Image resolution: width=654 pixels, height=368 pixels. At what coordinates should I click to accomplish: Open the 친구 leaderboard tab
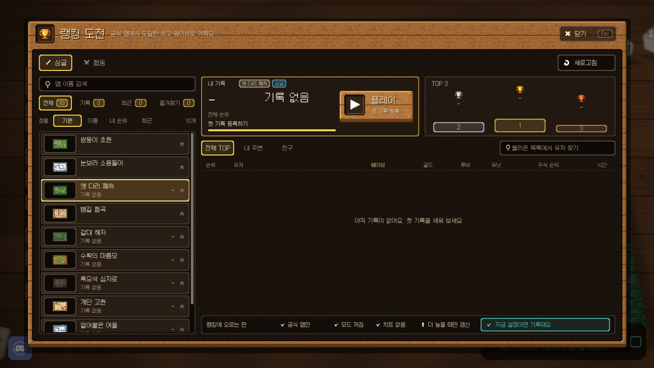click(287, 148)
